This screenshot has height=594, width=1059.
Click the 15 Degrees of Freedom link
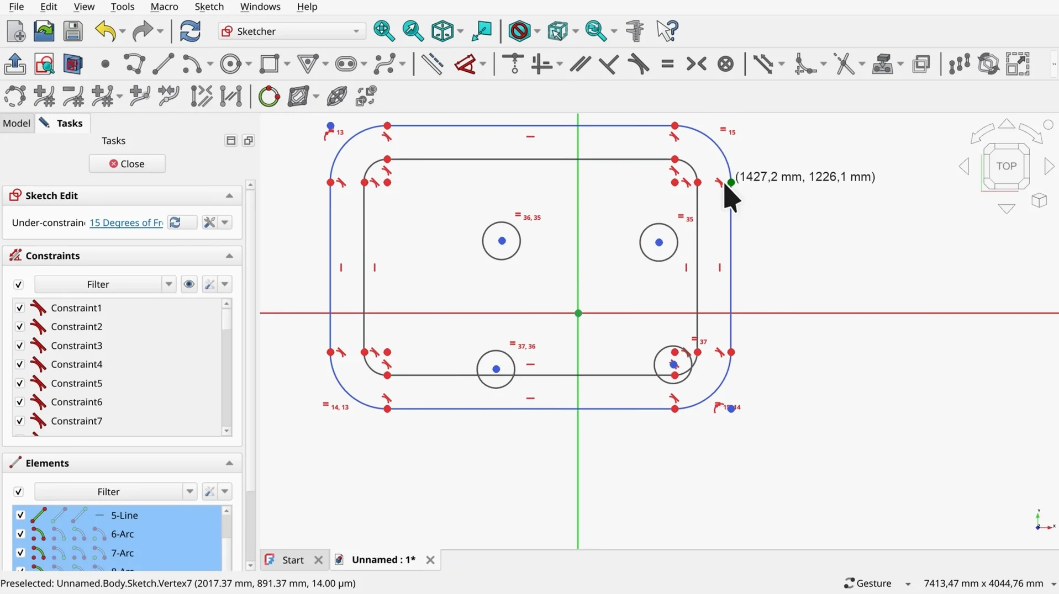coord(125,222)
